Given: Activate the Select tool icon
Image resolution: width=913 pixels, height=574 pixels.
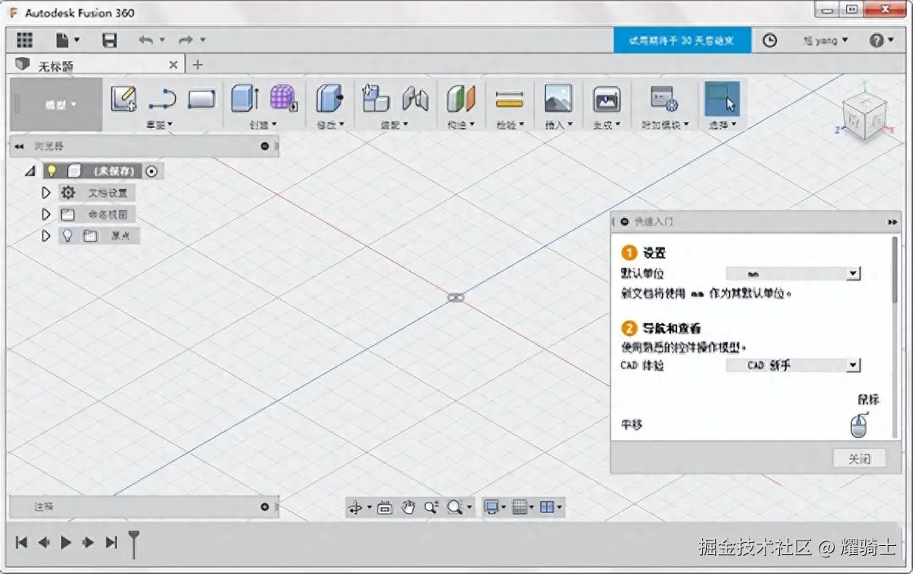Looking at the screenshot, I should 721,99.
